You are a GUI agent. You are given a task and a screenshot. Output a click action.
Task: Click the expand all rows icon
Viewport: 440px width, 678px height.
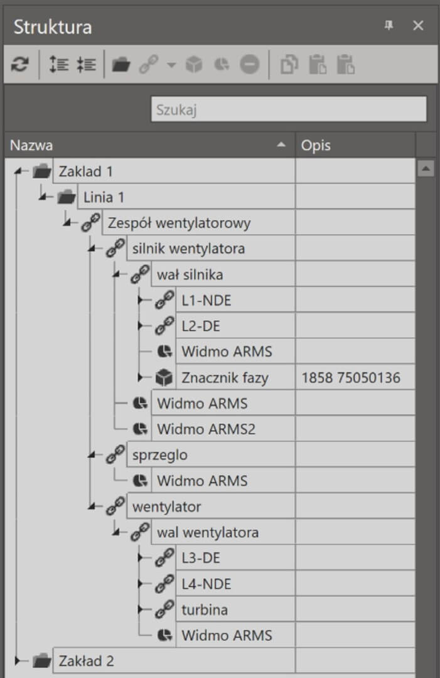click(59, 65)
